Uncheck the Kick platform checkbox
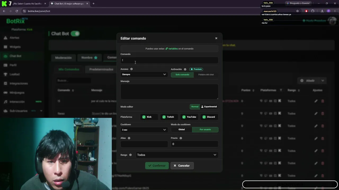The height and width of the screenshot is (190, 339). pos(144,117)
